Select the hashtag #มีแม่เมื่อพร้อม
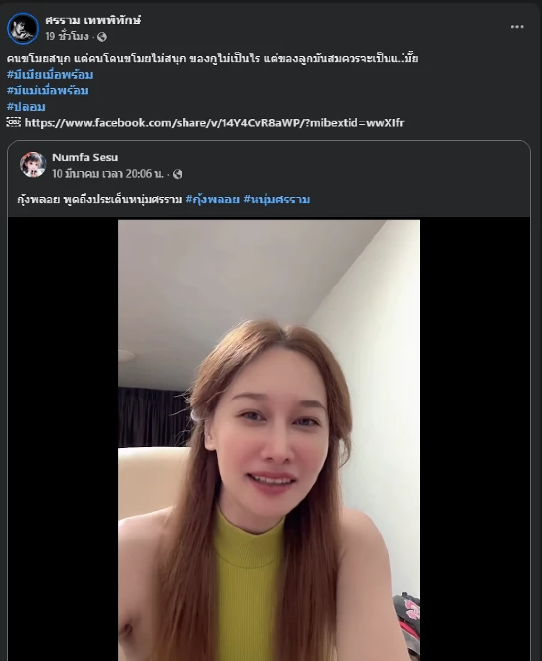This screenshot has width=542, height=661. coord(48,91)
